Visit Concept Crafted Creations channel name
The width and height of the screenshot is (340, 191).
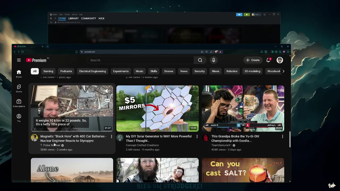(x=142, y=145)
